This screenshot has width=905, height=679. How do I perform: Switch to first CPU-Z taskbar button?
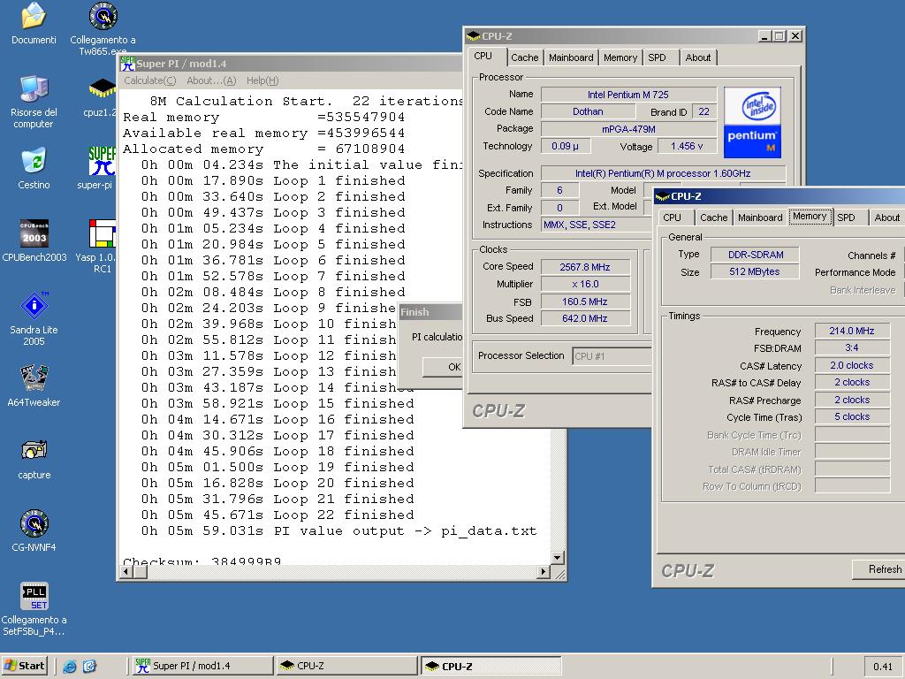pos(346,666)
